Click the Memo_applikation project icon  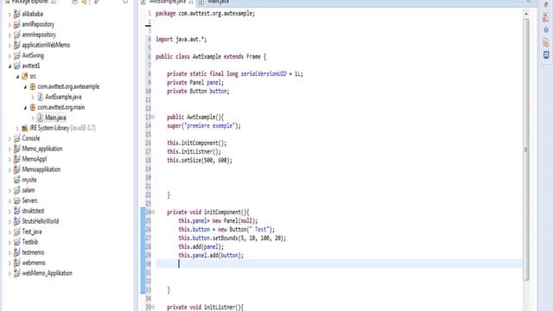click(x=16, y=149)
